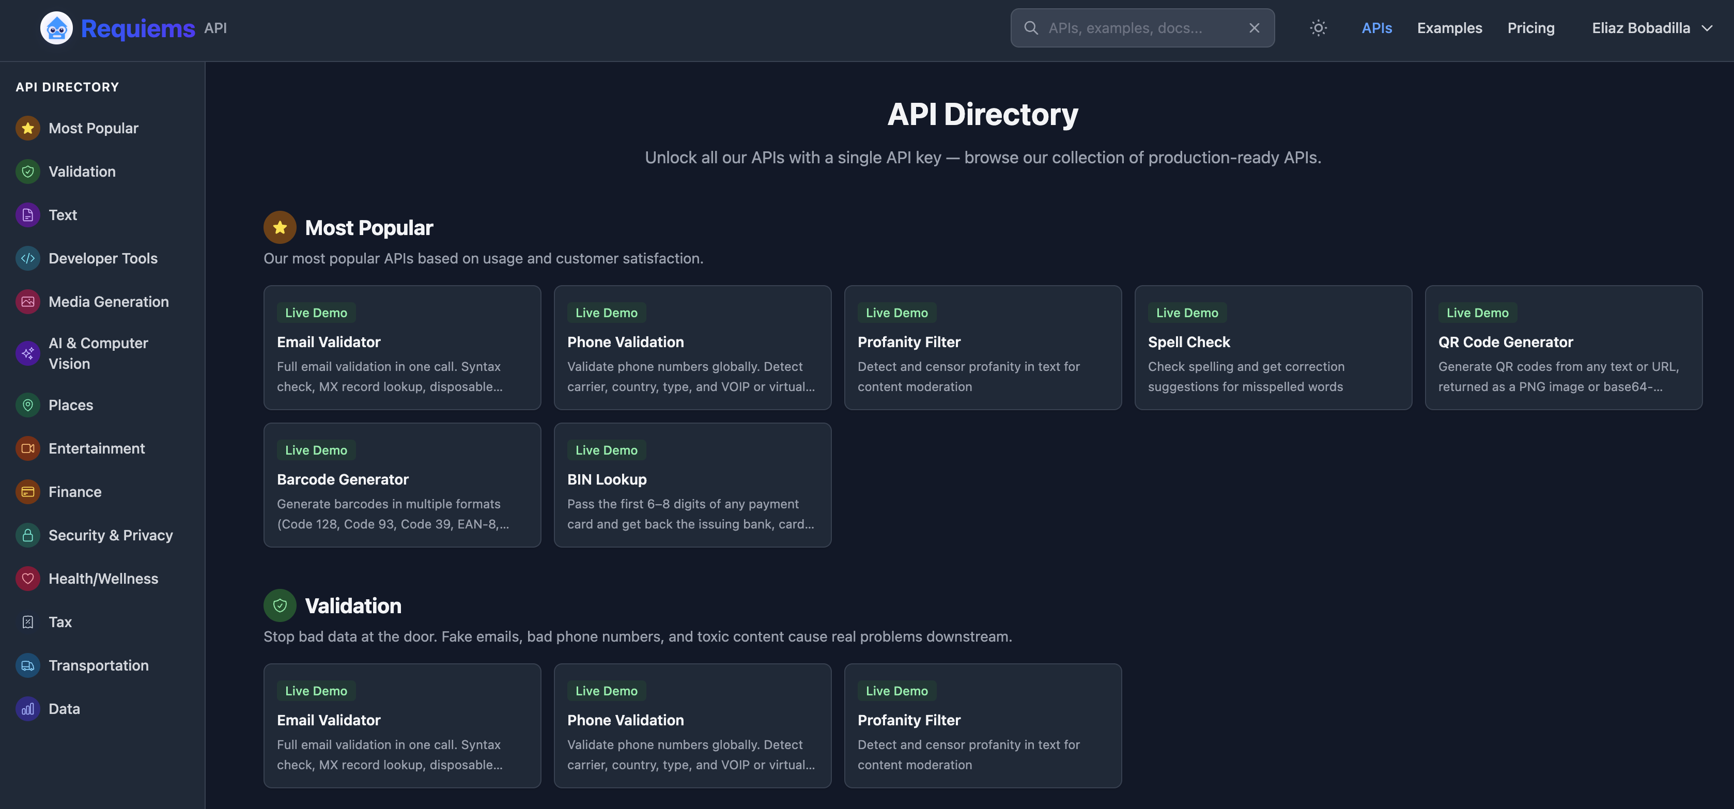This screenshot has height=809, width=1734.
Task: Toggle light mode with the sun icon
Action: 1318,27
